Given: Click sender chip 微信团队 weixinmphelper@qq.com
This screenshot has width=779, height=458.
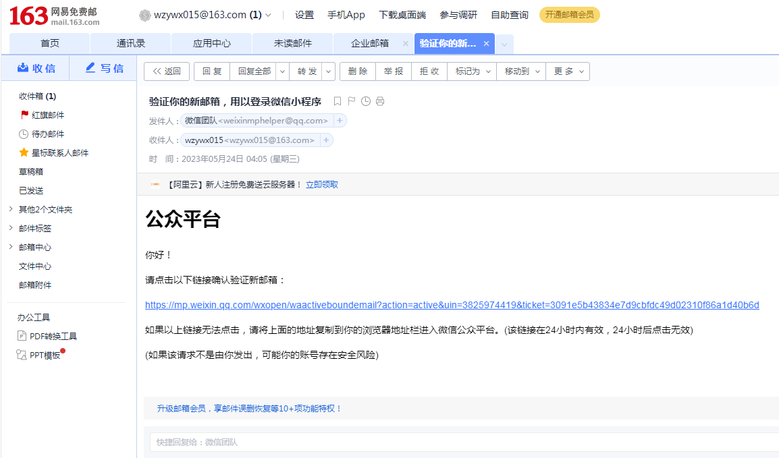Looking at the screenshot, I should click(257, 121).
